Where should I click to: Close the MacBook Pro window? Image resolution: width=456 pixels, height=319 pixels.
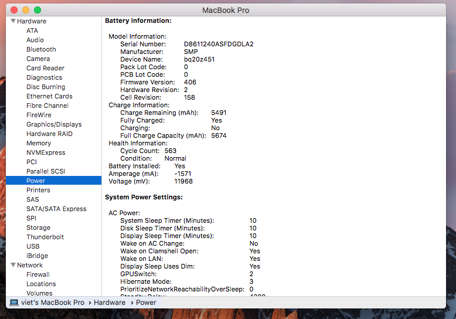coord(14,10)
